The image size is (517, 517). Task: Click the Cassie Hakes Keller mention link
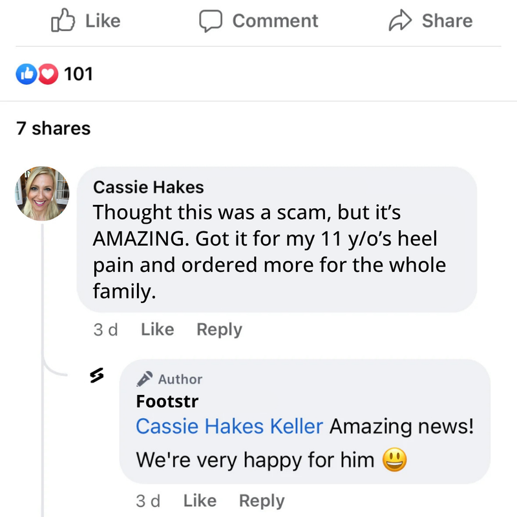pyautogui.click(x=229, y=427)
